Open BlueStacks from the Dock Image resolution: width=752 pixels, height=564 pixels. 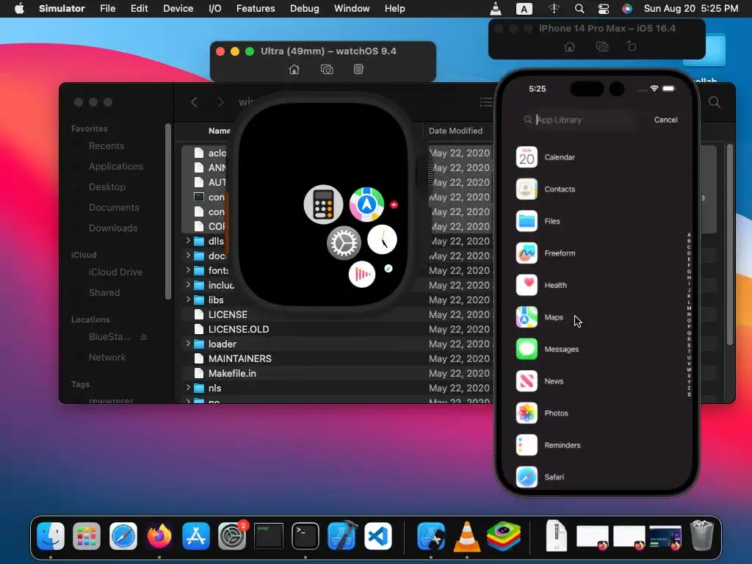(504, 535)
